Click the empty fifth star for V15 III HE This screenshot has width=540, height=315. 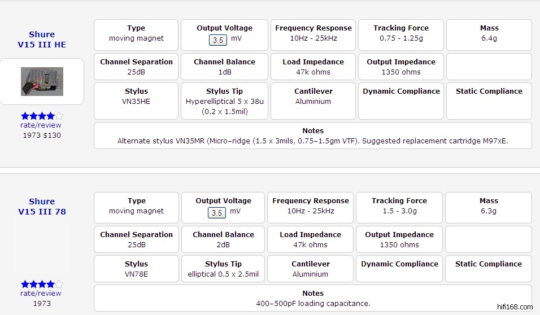[x=59, y=116]
